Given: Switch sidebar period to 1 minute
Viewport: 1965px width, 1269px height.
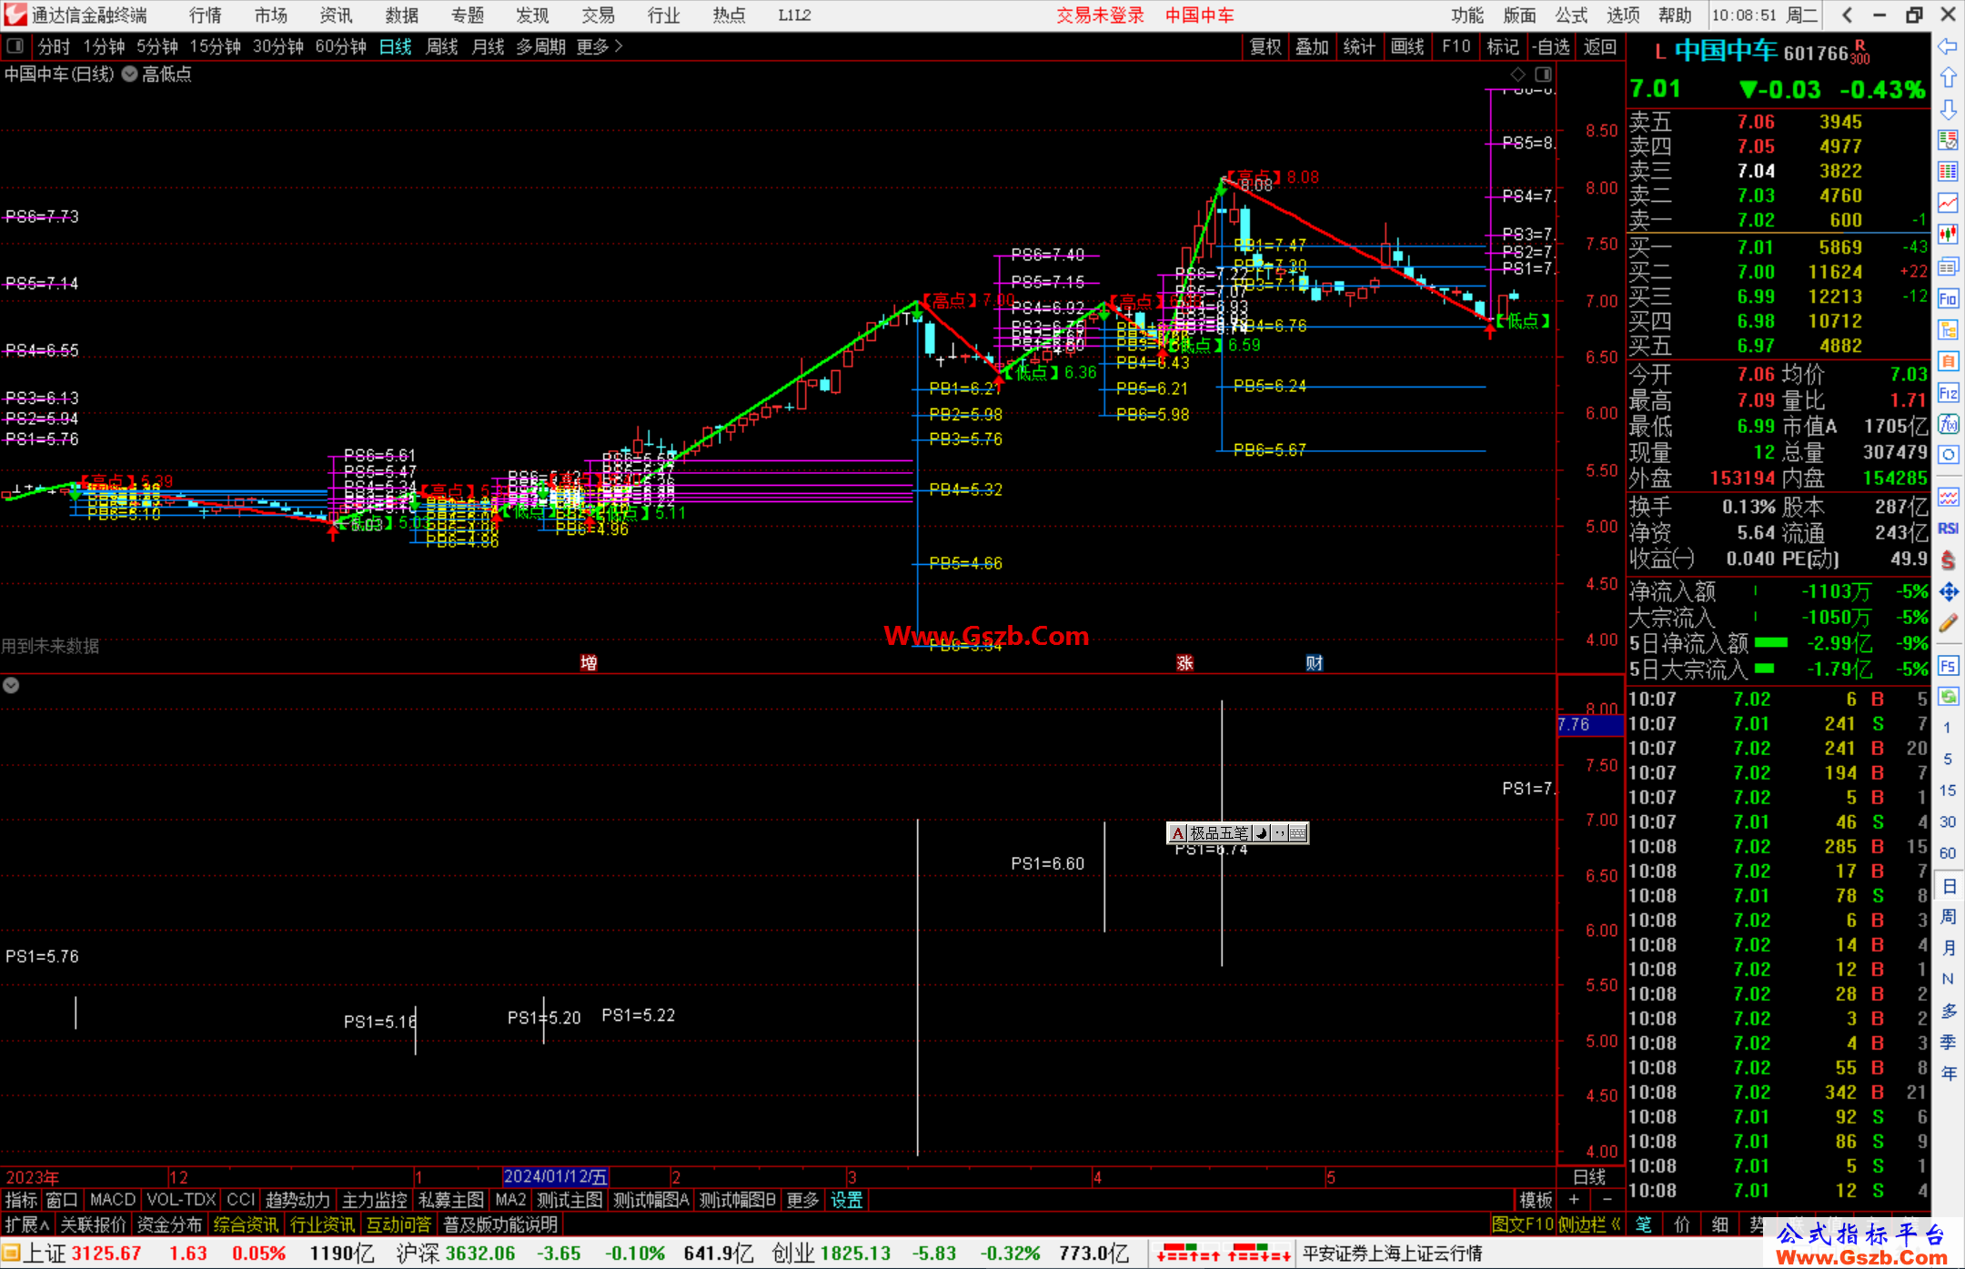Looking at the screenshot, I should pos(1947,728).
